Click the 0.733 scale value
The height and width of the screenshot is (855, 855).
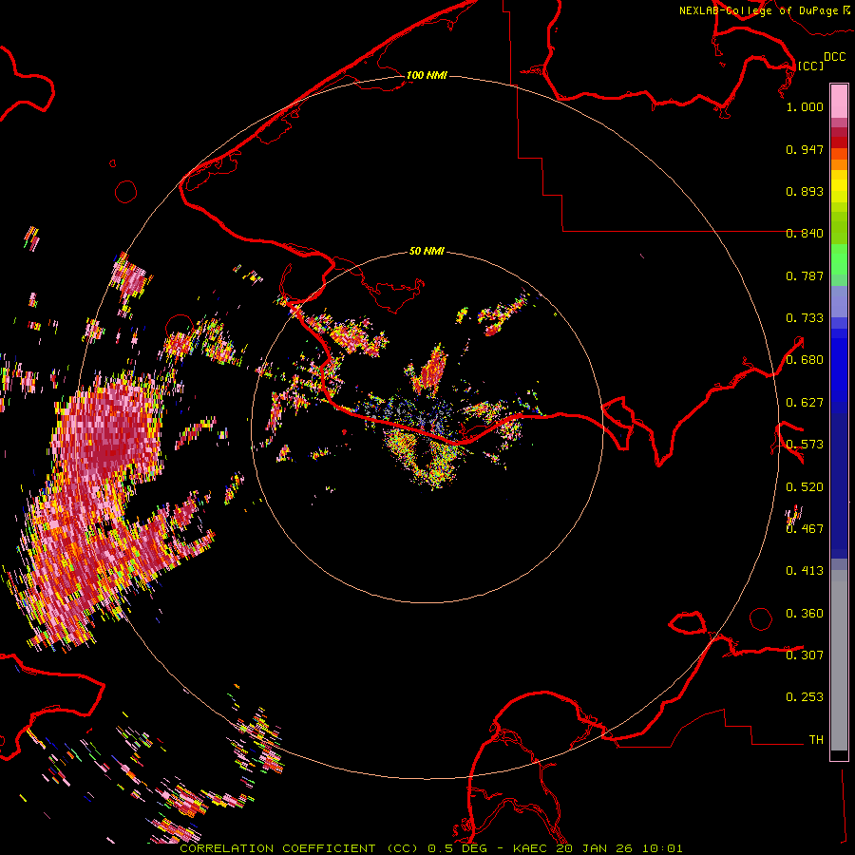point(805,318)
